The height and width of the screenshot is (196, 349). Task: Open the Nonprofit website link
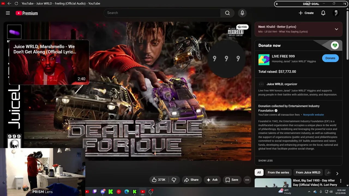(x=313, y=115)
